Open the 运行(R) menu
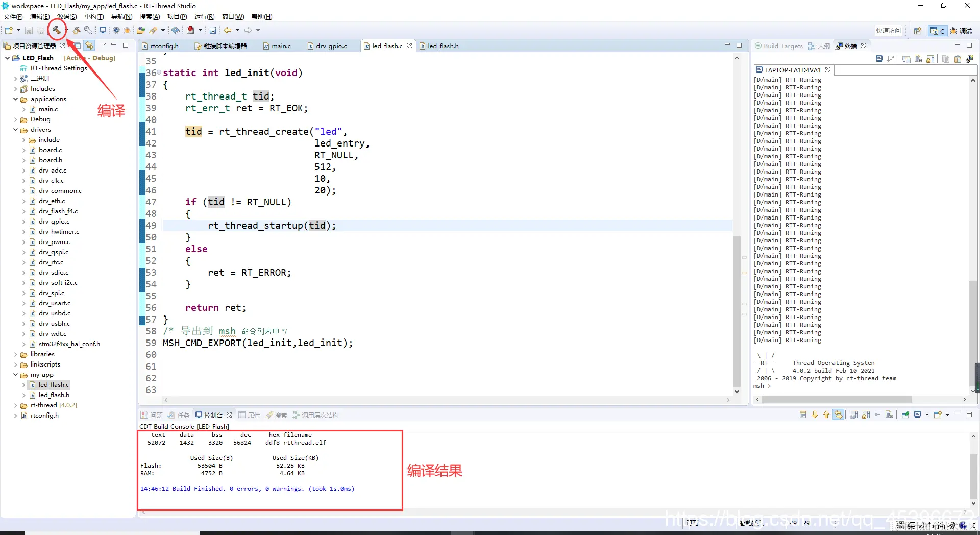980x535 pixels. click(x=204, y=16)
